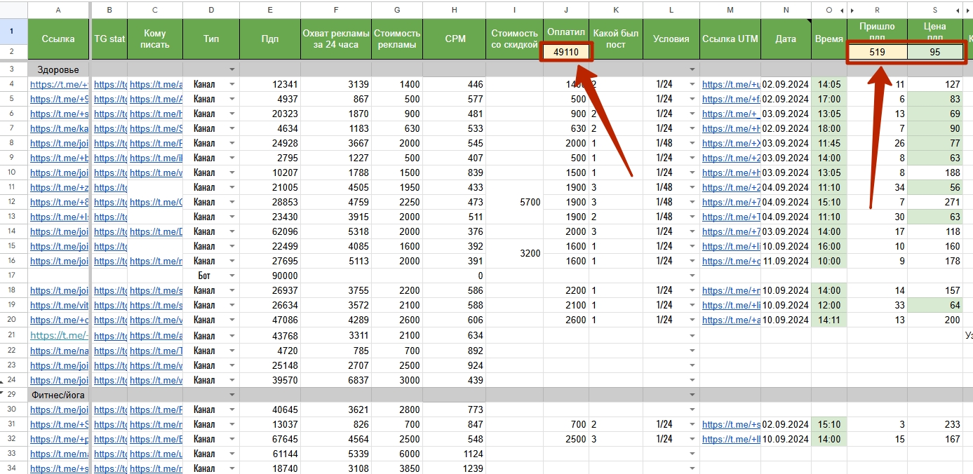This screenshot has width=973, height=474.
Task: Open Тип dropdown in the Здоровье header row
Action: coord(232,70)
